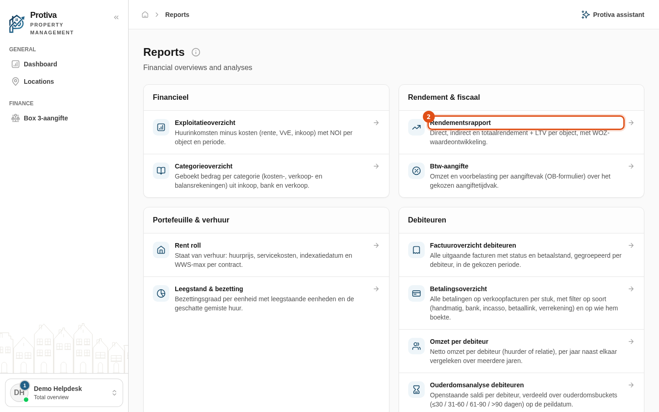Collapse the sidebar with the double chevron
The image size is (659, 412).
116,17
